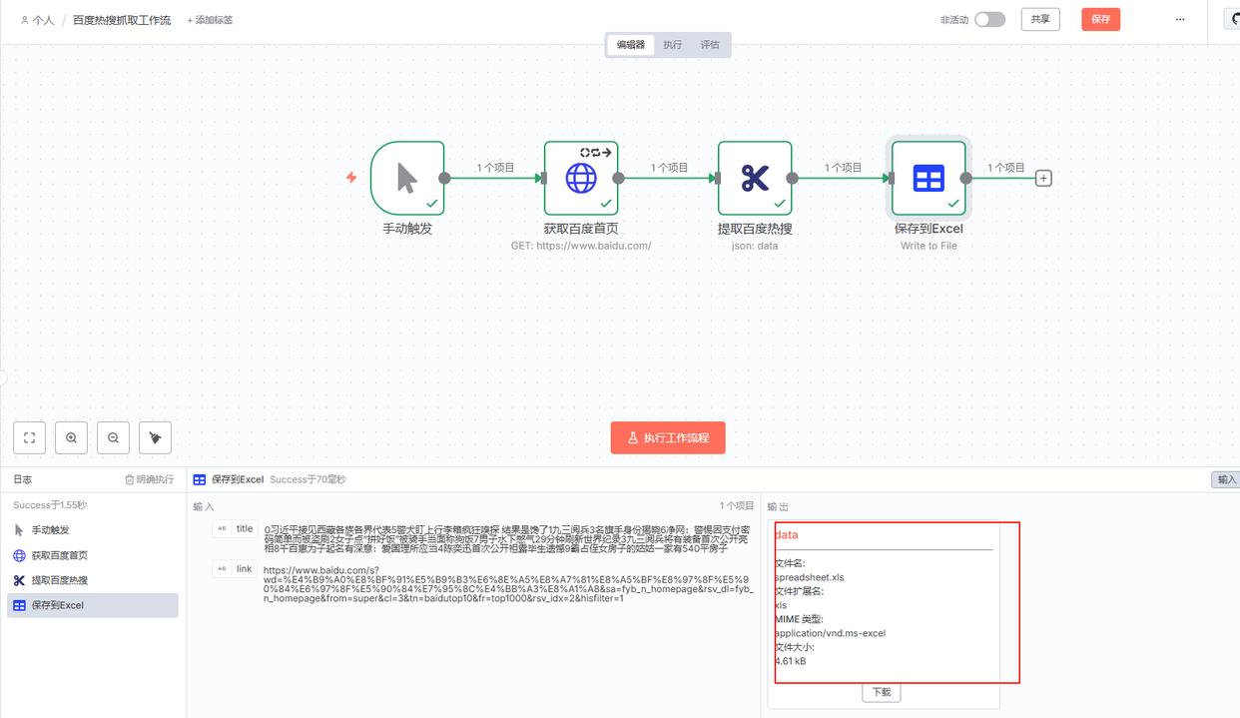Click the link field label in input
The height and width of the screenshot is (718, 1240).
pyautogui.click(x=244, y=569)
